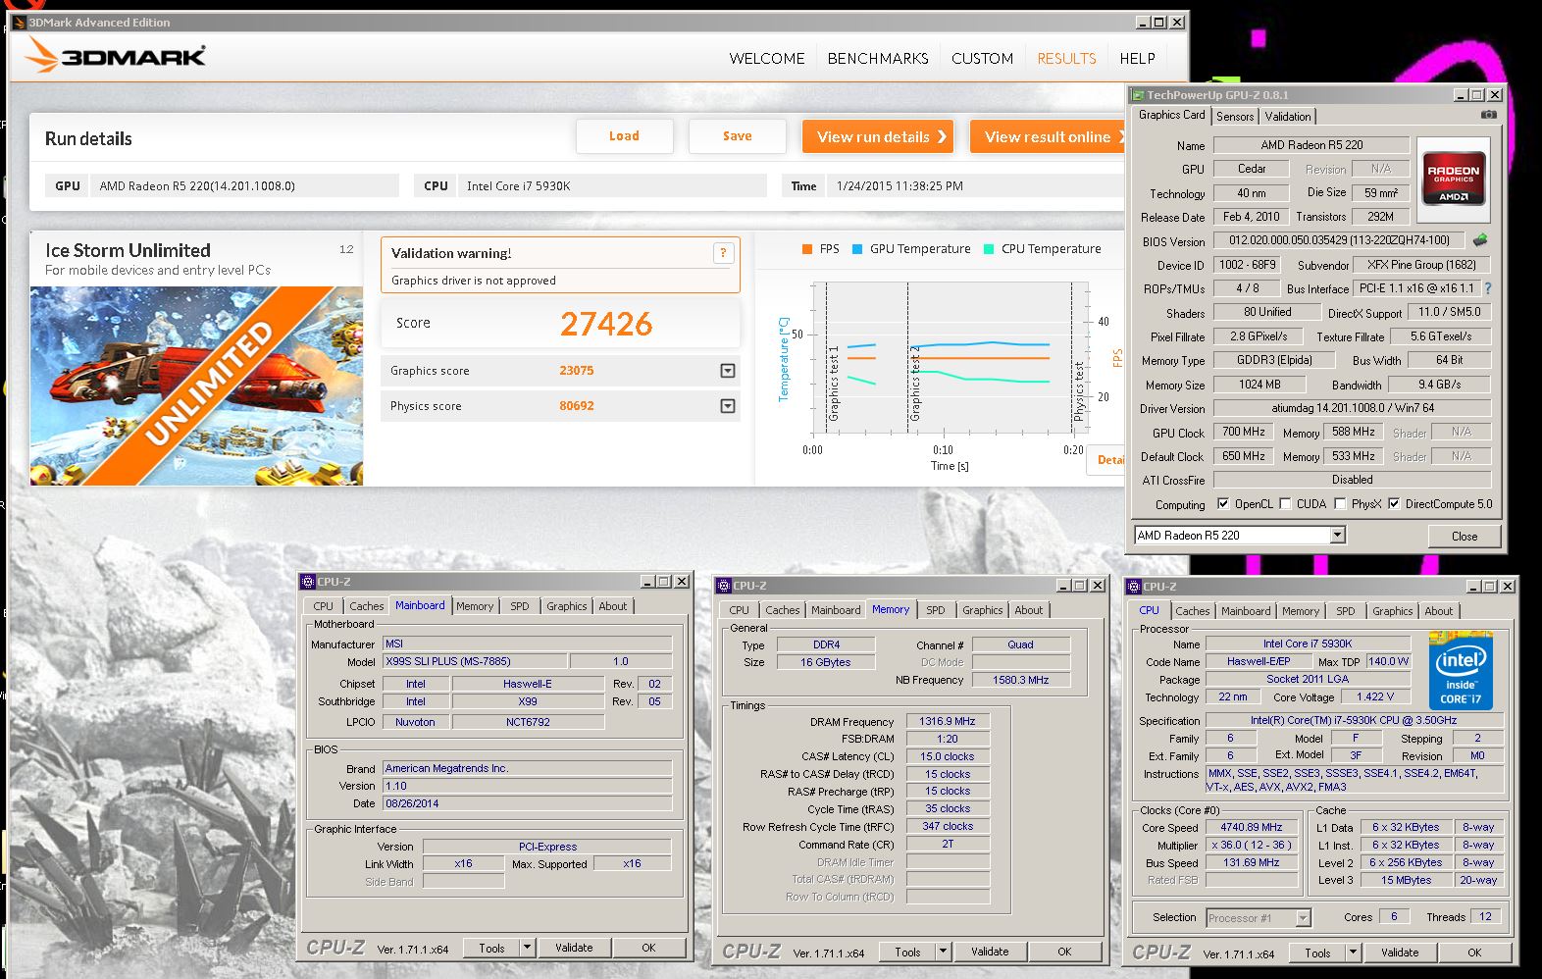Click the score value 27426
Image resolution: width=1542 pixels, height=979 pixels.
pyautogui.click(x=606, y=324)
